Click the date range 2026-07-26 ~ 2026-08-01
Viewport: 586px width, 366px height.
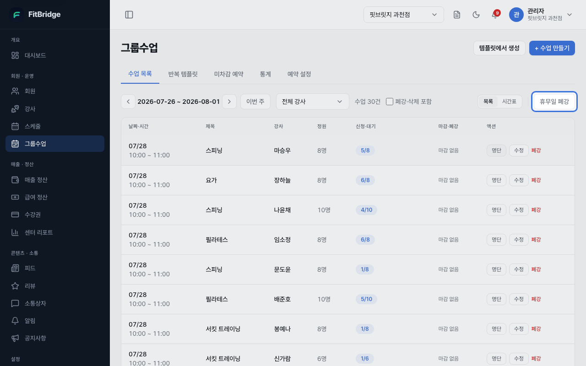pos(179,102)
